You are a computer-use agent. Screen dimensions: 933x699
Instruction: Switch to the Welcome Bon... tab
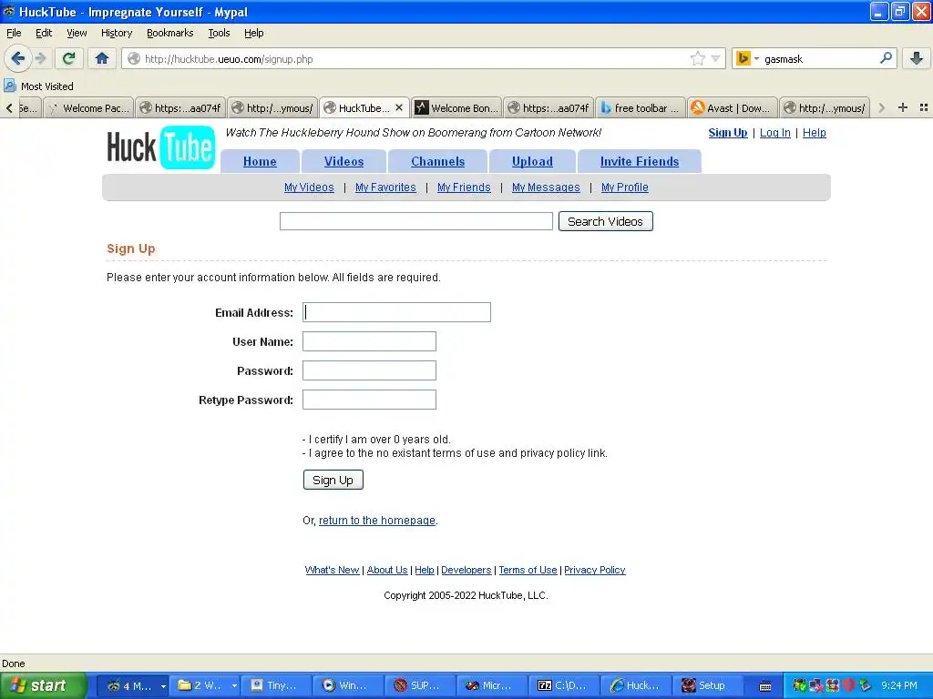tap(457, 107)
